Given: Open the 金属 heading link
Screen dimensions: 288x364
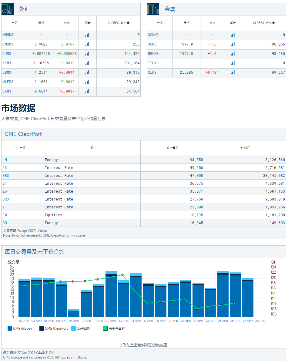Looking at the screenshot, I should point(170,9).
